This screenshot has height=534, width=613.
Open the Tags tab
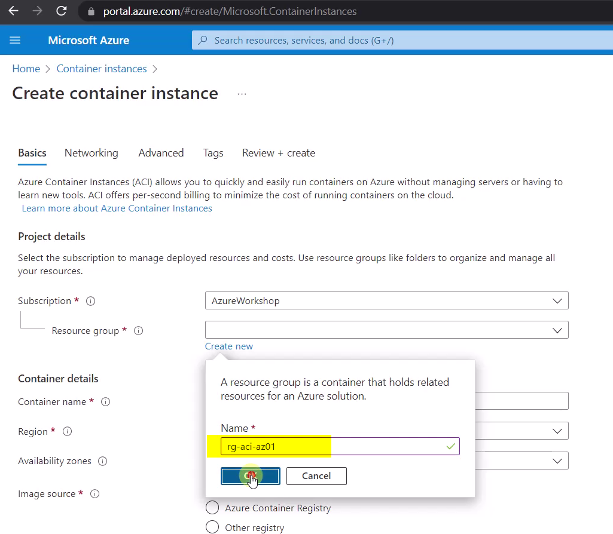pos(213,153)
